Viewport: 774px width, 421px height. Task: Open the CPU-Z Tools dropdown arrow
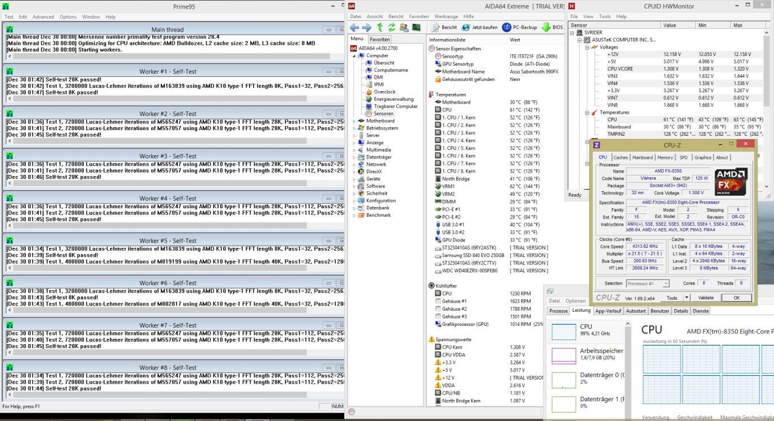[x=687, y=298]
